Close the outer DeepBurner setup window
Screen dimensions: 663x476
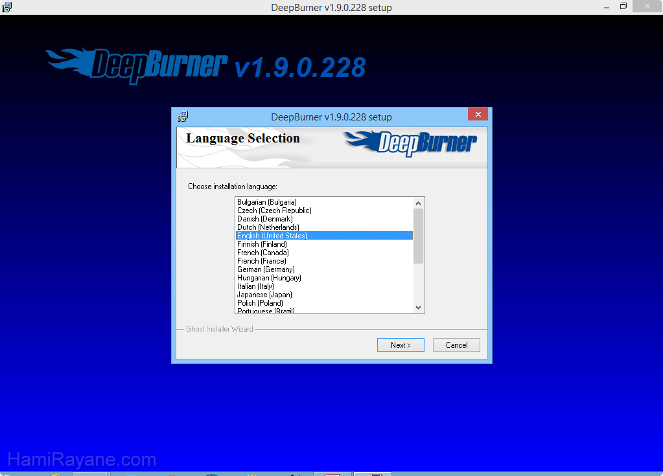(647, 6)
